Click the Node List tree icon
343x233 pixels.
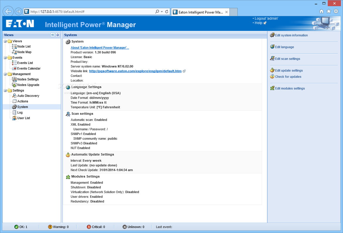[x=14, y=46]
